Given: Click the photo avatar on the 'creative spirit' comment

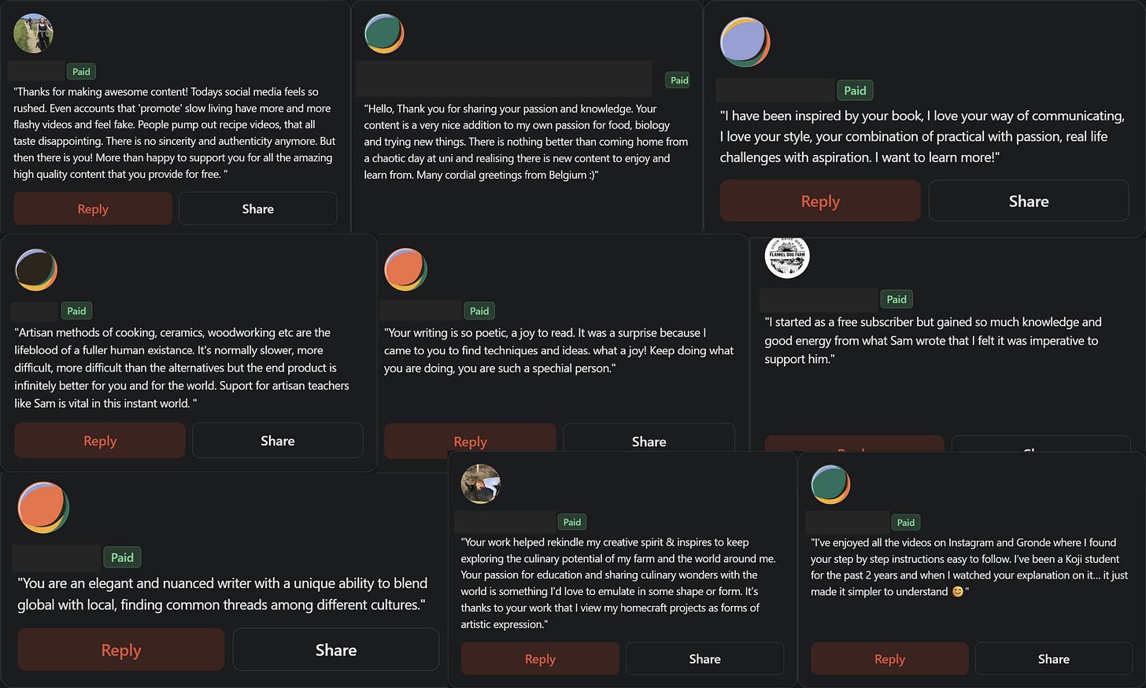Looking at the screenshot, I should coord(481,483).
